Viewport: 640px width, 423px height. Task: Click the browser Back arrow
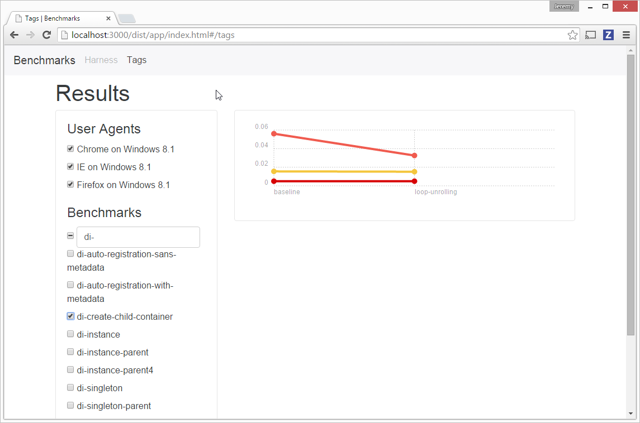coord(15,35)
